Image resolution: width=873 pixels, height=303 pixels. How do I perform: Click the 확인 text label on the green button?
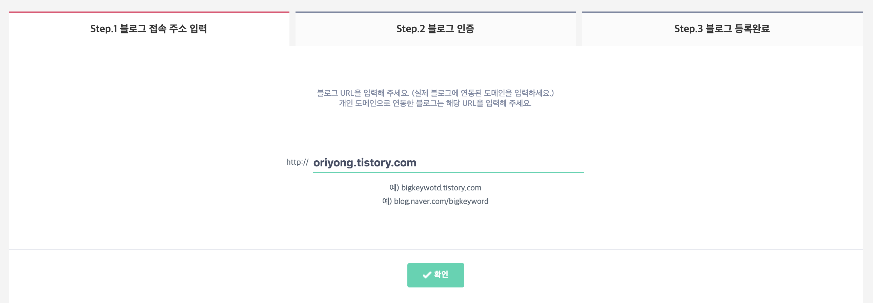[x=441, y=275]
